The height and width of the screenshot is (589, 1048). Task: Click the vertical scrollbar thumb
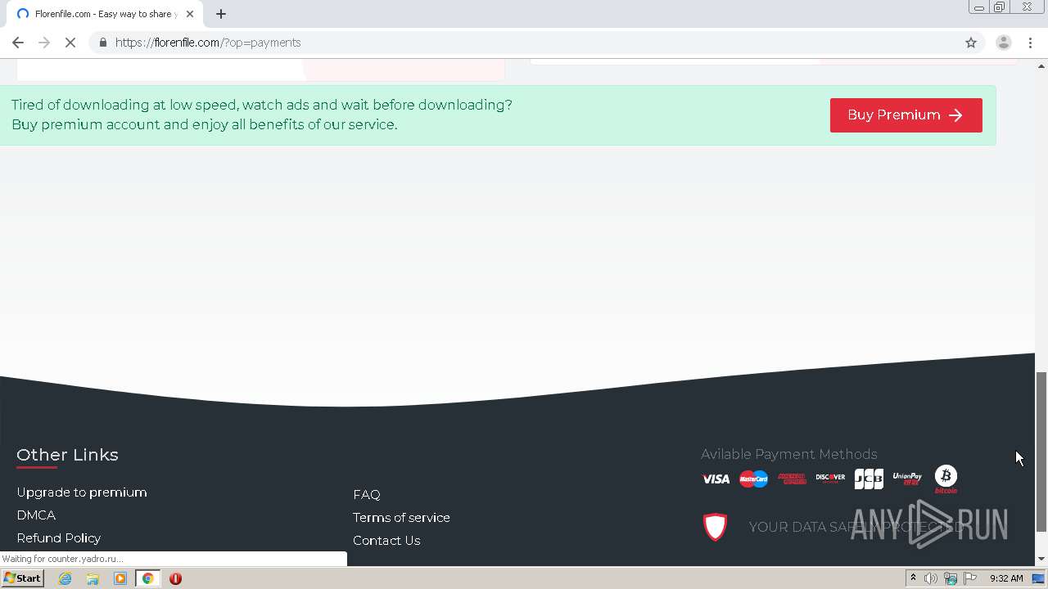tap(1041, 452)
